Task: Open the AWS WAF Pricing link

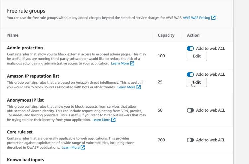Action: tap(196, 18)
